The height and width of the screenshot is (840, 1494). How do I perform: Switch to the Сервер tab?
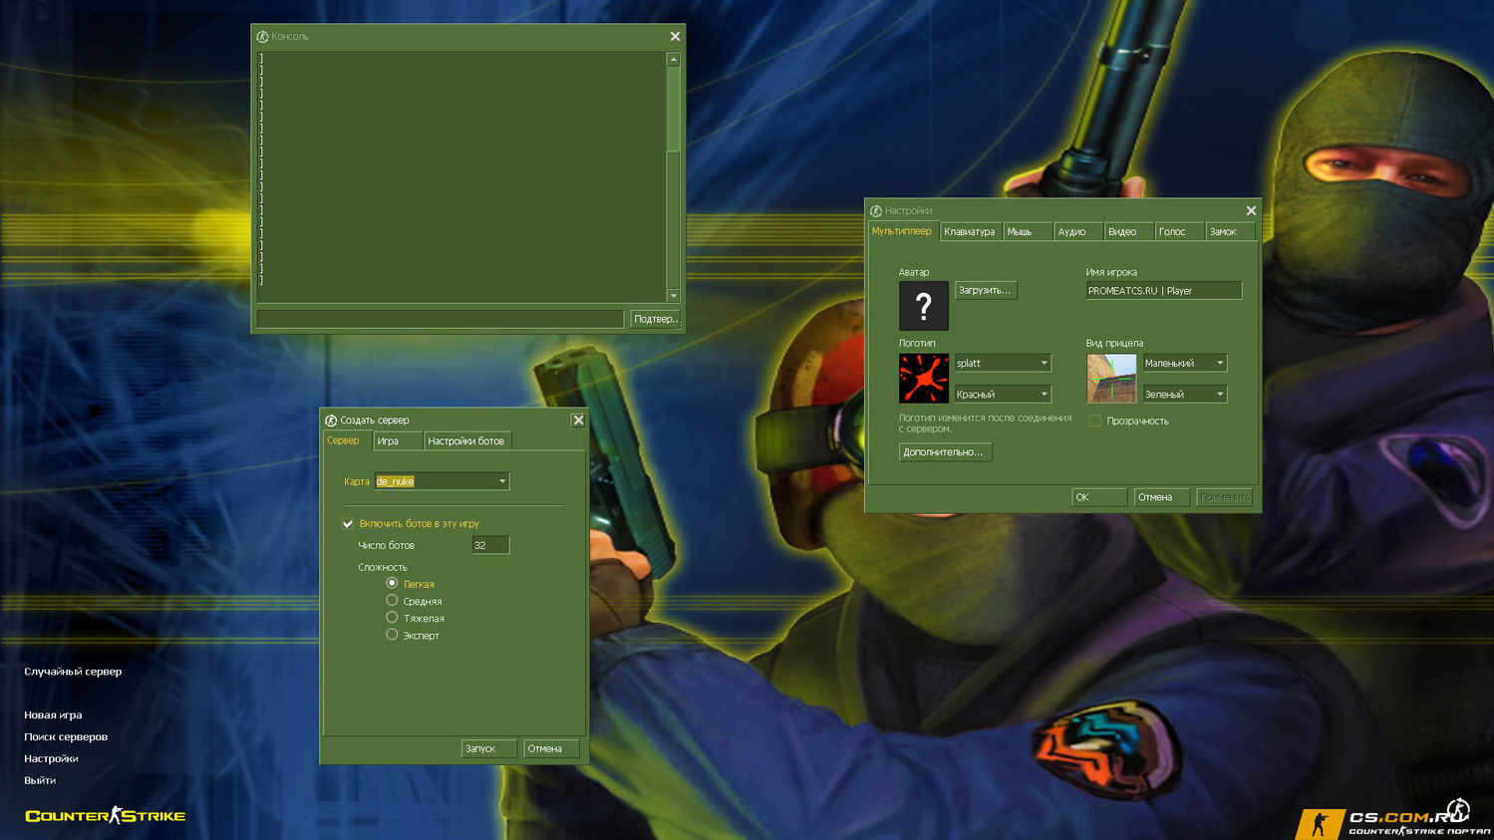[347, 440]
